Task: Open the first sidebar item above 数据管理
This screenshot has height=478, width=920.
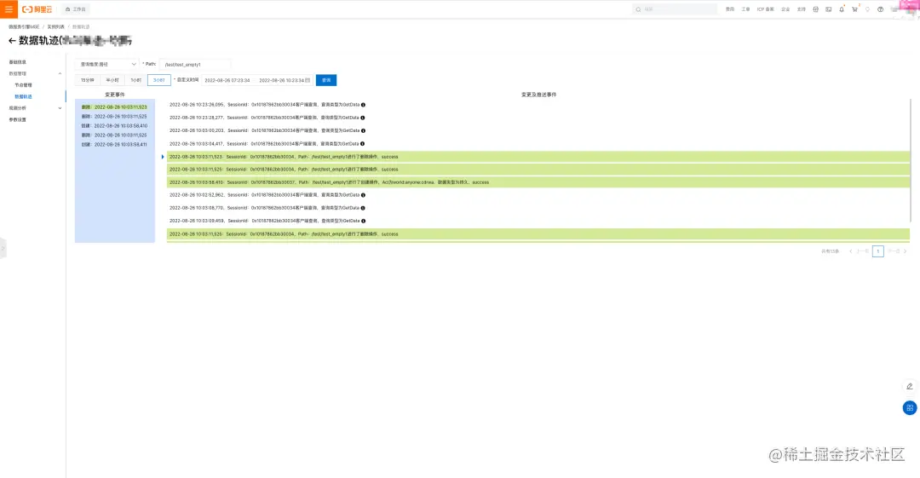Action: 18,62
